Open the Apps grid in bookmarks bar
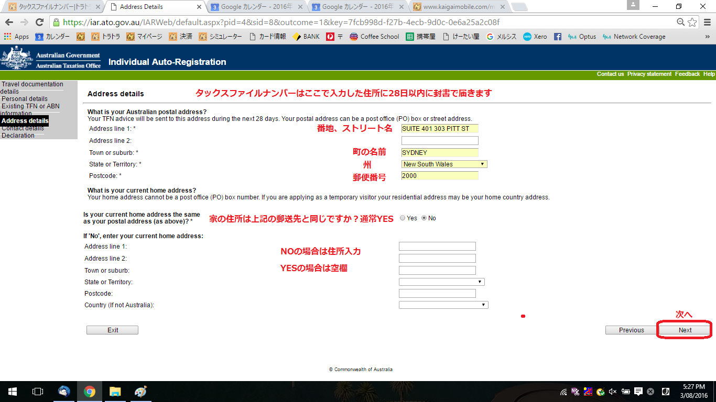This screenshot has height=402, width=716. [x=16, y=37]
